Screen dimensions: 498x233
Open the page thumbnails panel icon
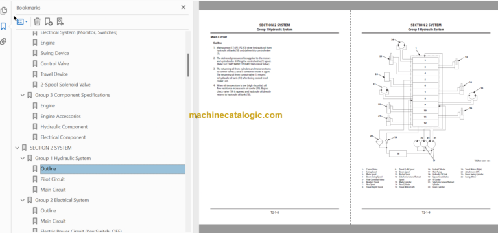4,11
